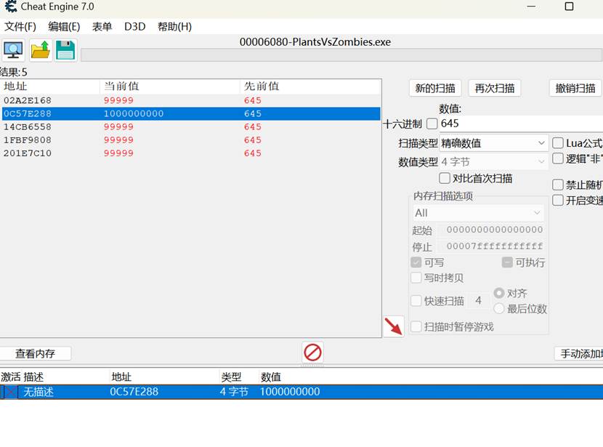The width and height of the screenshot is (603, 447).
Task: Open the 扫描类型 精确数值 dropdown
Action: (494, 143)
